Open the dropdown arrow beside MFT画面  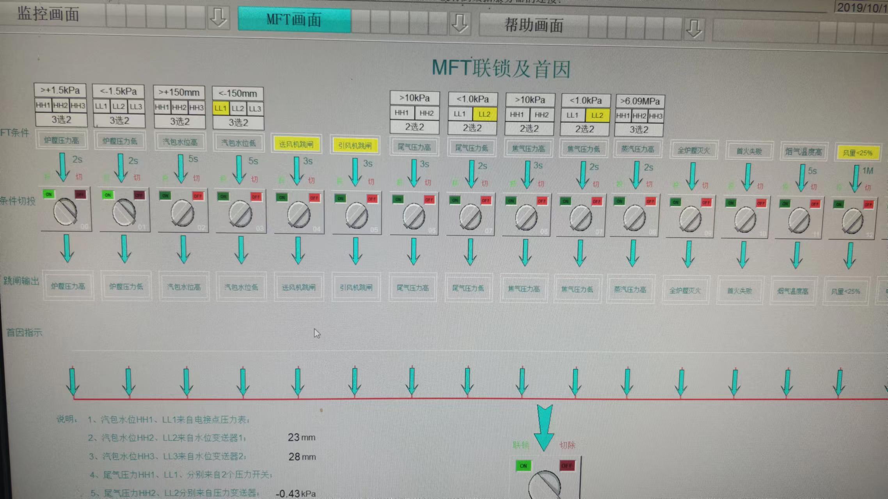tap(460, 23)
